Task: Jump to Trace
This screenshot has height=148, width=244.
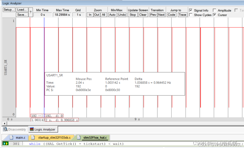Action: pos(182,15)
